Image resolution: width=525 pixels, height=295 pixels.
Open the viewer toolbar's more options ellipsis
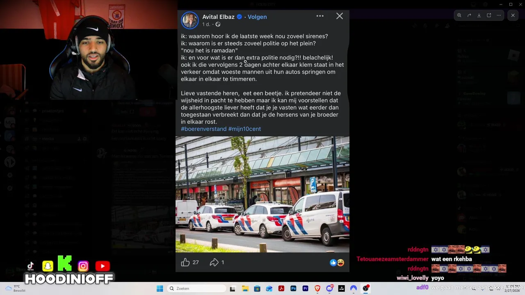pos(499,15)
